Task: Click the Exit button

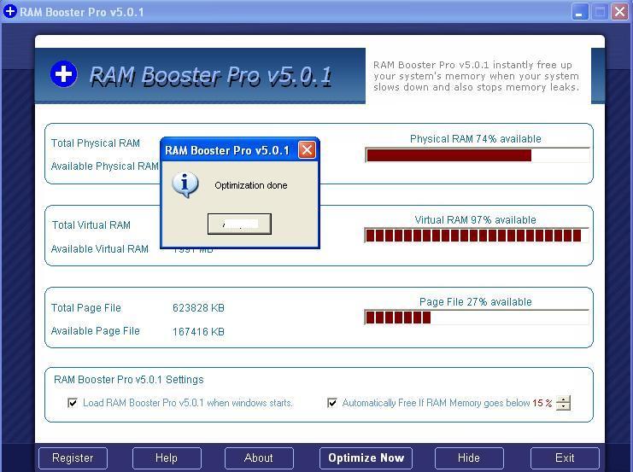Action: point(565,458)
